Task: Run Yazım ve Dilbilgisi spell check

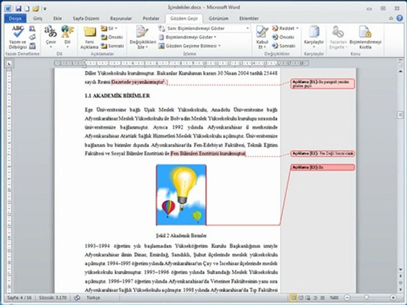Action: click(x=18, y=37)
